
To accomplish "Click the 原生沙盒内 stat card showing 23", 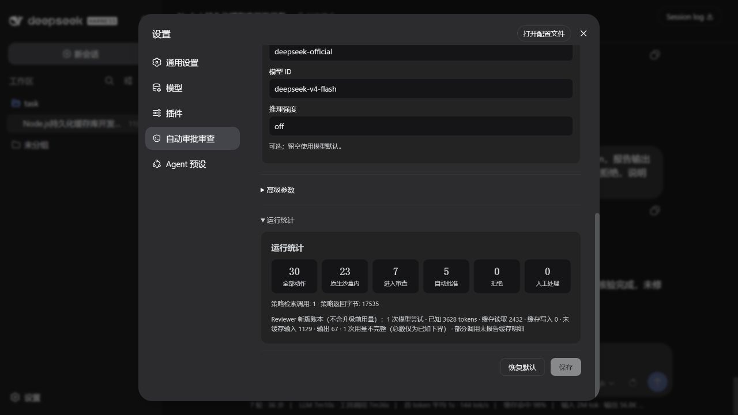I will (345, 276).
